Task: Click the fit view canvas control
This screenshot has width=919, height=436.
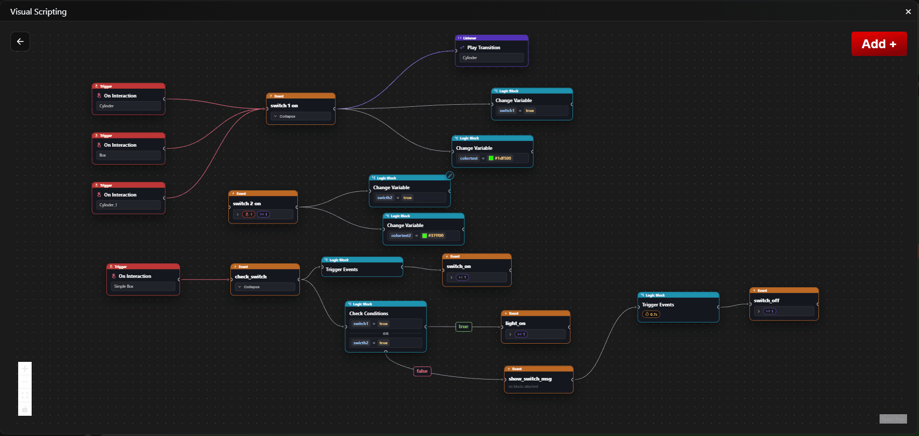Action: coord(25,396)
